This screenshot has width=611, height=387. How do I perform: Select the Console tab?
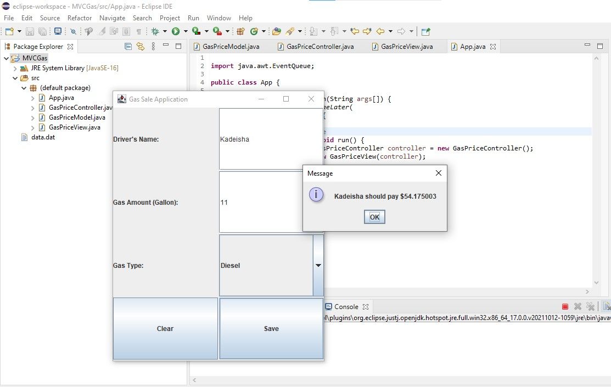(346, 306)
